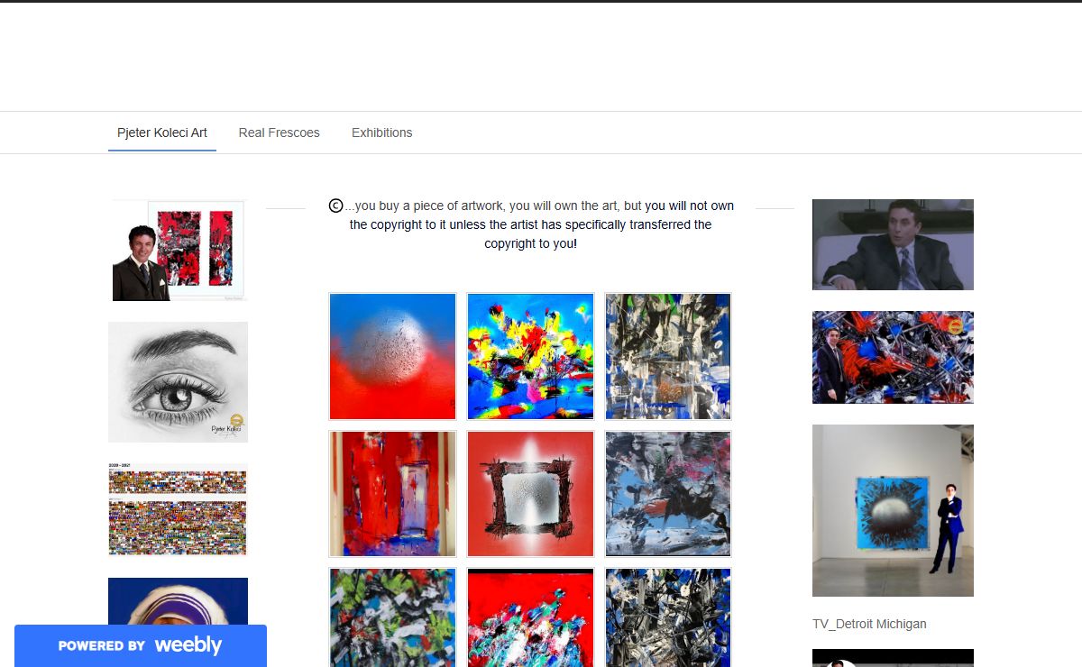The image size is (1082, 667).
Task: View the 2020-2021 artwork collage mosaic
Action: coord(178,510)
